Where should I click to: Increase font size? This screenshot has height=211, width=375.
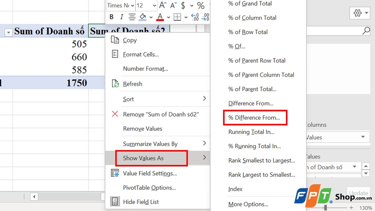(x=163, y=5)
